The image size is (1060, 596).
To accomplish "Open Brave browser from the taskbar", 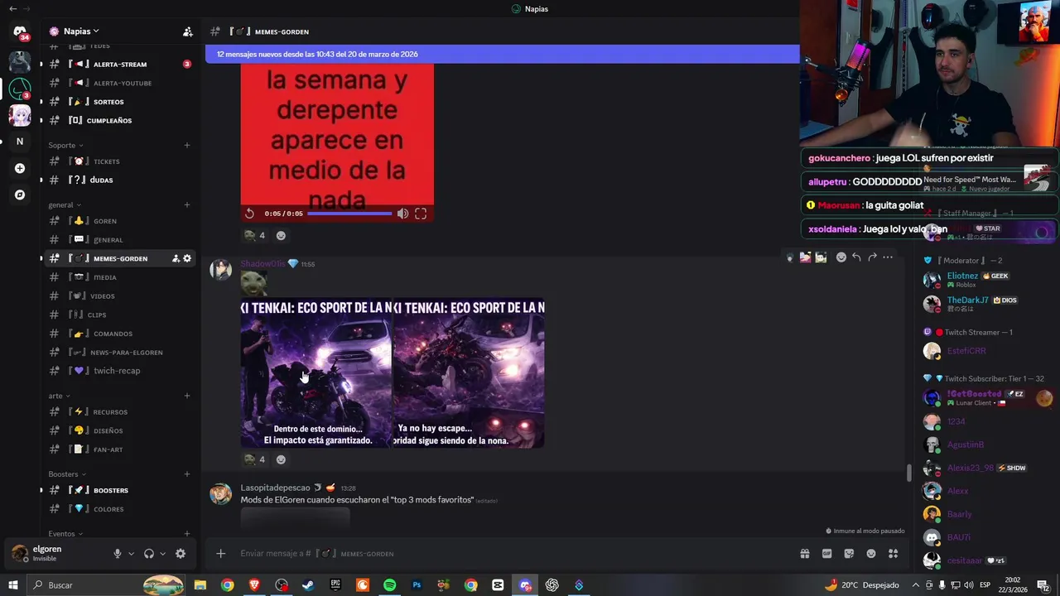I will tap(254, 585).
